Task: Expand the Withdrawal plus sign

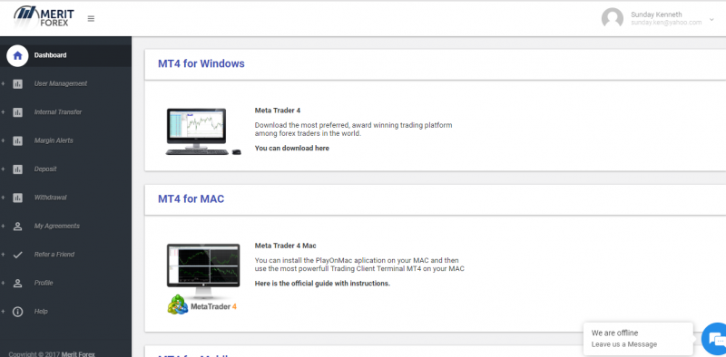Action: [x=4, y=198]
